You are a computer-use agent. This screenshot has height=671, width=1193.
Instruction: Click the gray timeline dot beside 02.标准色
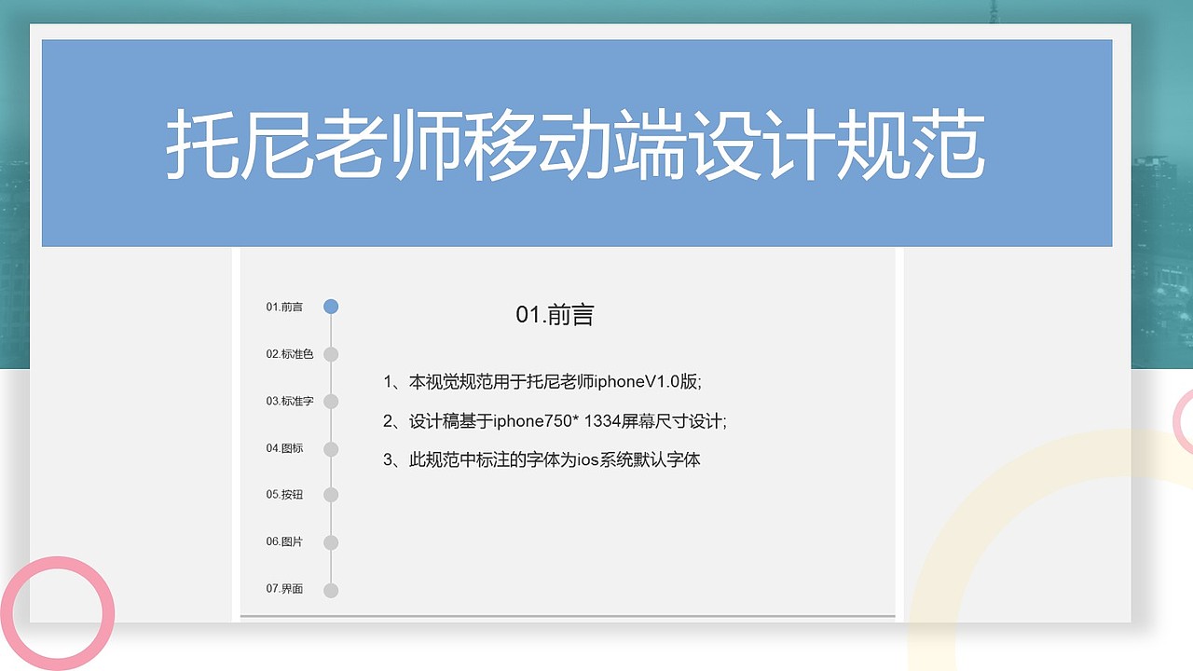point(331,354)
